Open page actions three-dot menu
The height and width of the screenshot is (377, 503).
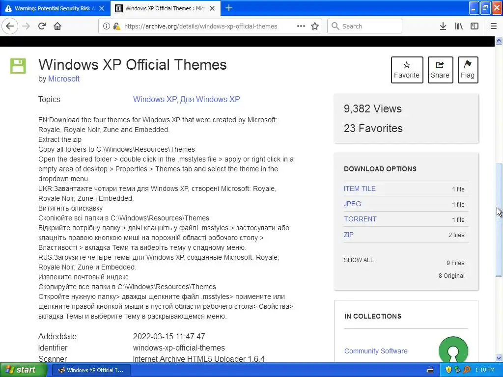click(x=301, y=26)
